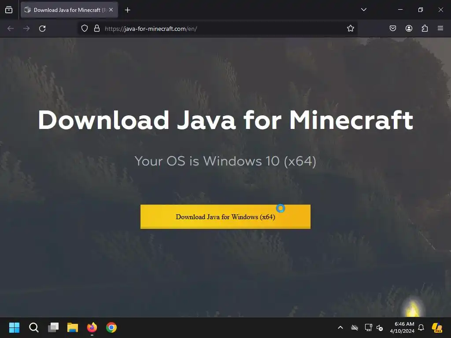Click Download Java for Windows (x64) button
This screenshot has width=451, height=338.
pyautogui.click(x=225, y=217)
